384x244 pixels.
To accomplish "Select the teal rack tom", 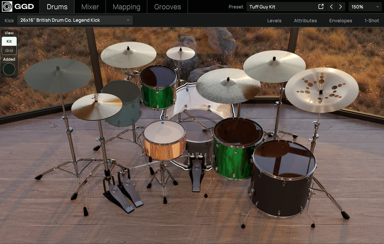I will 122,104.
